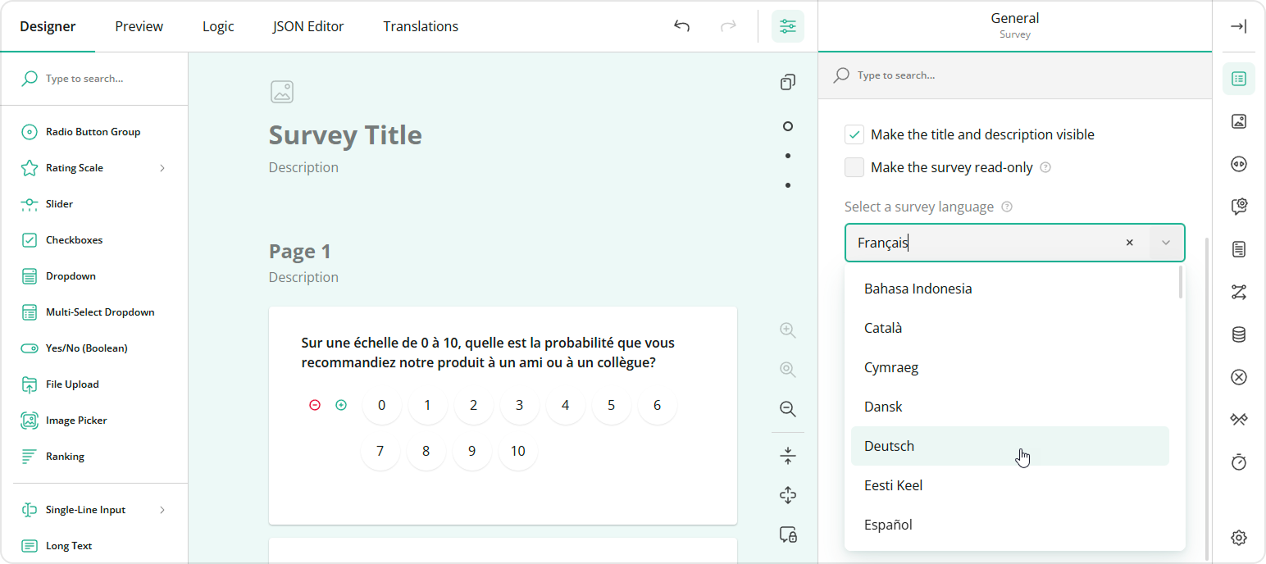Switch to the Preview tab
Screen dimensions: 1266x564
click(x=138, y=25)
